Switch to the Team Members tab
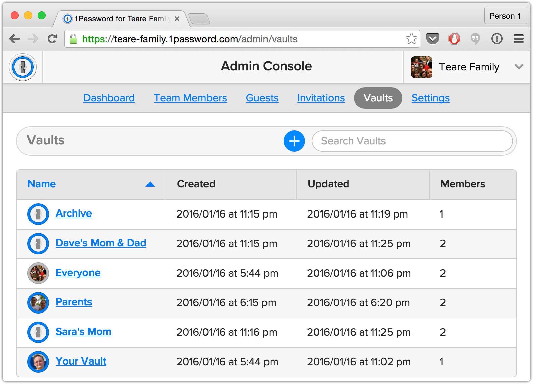The image size is (533, 384). click(190, 98)
